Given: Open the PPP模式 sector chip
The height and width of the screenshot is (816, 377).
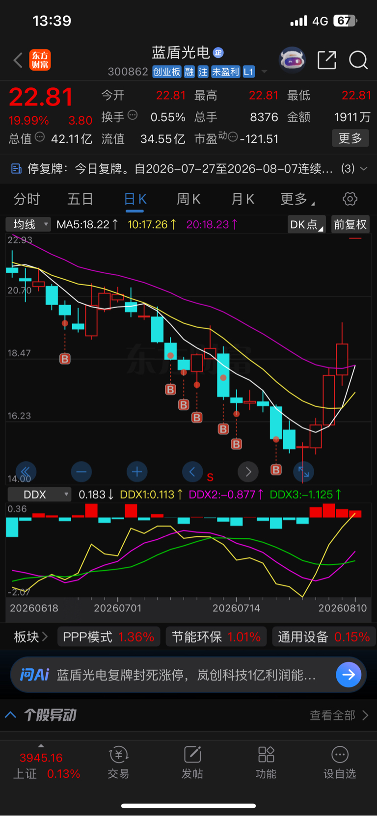Looking at the screenshot, I should [x=108, y=637].
